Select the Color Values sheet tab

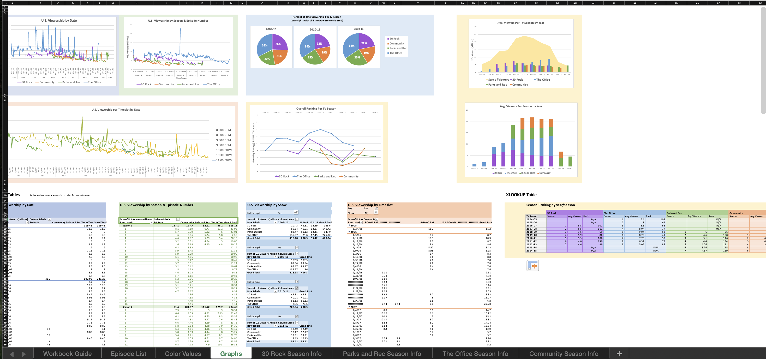pyautogui.click(x=183, y=354)
